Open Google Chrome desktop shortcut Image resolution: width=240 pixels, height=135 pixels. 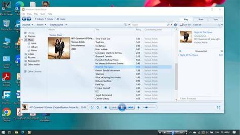click(6, 114)
